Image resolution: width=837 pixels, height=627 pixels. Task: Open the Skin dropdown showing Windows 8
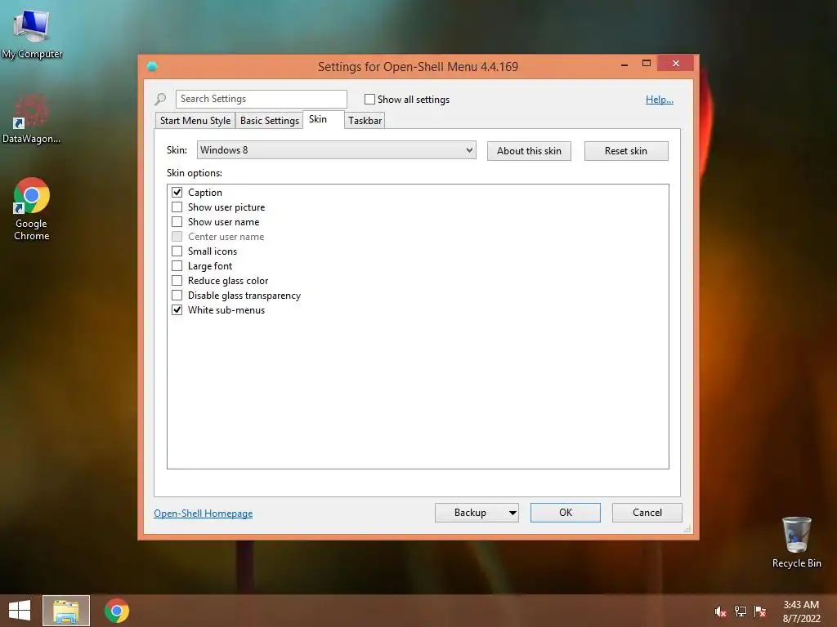pyautogui.click(x=336, y=150)
